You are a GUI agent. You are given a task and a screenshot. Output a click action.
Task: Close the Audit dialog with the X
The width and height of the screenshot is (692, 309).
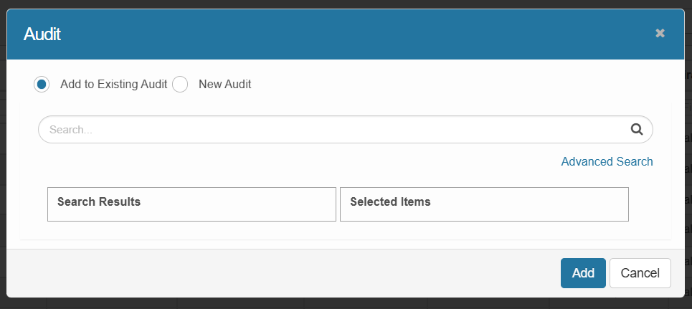[x=660, y=33]
